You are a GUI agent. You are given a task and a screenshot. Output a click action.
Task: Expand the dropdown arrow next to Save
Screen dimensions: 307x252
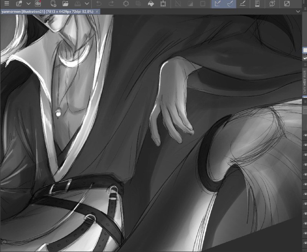(87, 3)
